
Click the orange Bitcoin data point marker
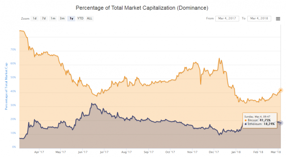281,90
